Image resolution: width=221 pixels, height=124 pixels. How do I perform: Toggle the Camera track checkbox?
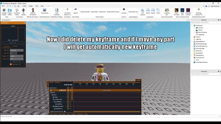[51, 88]
